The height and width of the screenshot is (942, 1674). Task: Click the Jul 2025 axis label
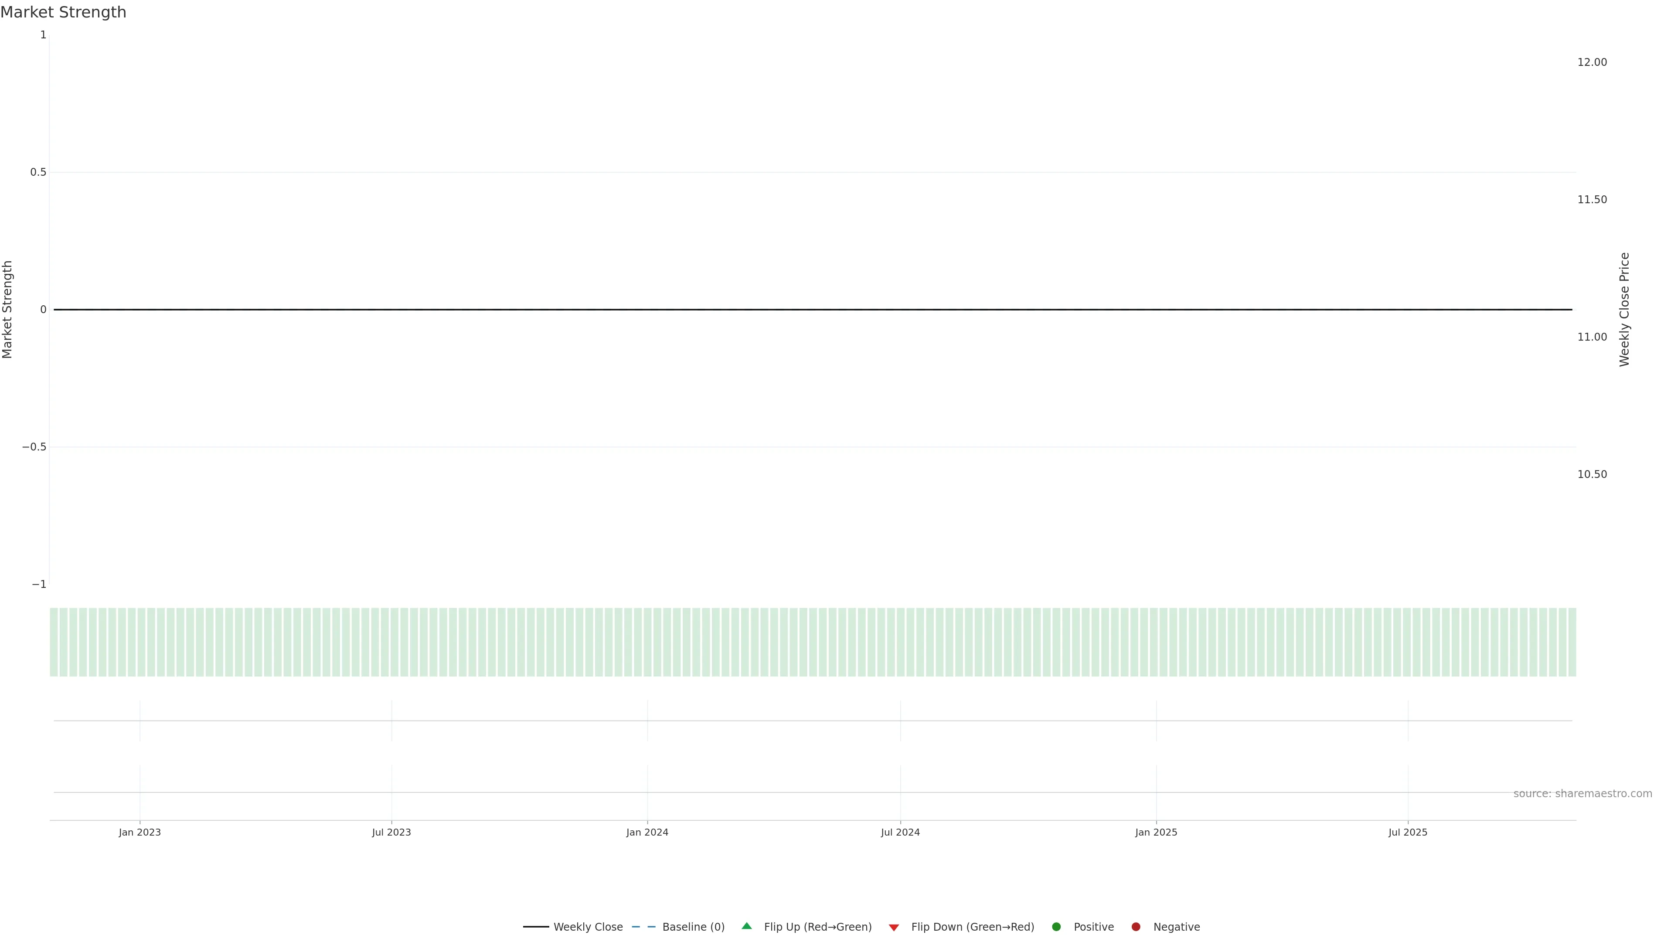tap(1408, 832)
